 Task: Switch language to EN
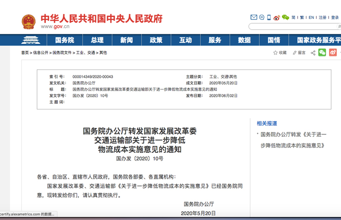(x=311, y=18)
